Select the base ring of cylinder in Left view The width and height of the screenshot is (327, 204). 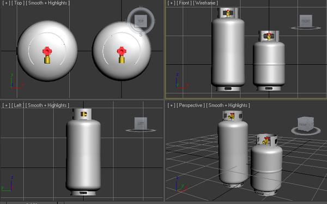tap(83, 193)
